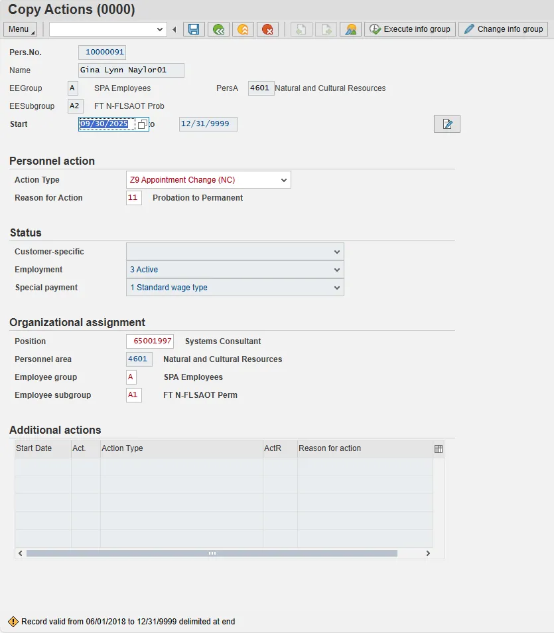Click the Employee subgroup field
Viewport: 554px width, 633px height.
(x=133, y=395)
